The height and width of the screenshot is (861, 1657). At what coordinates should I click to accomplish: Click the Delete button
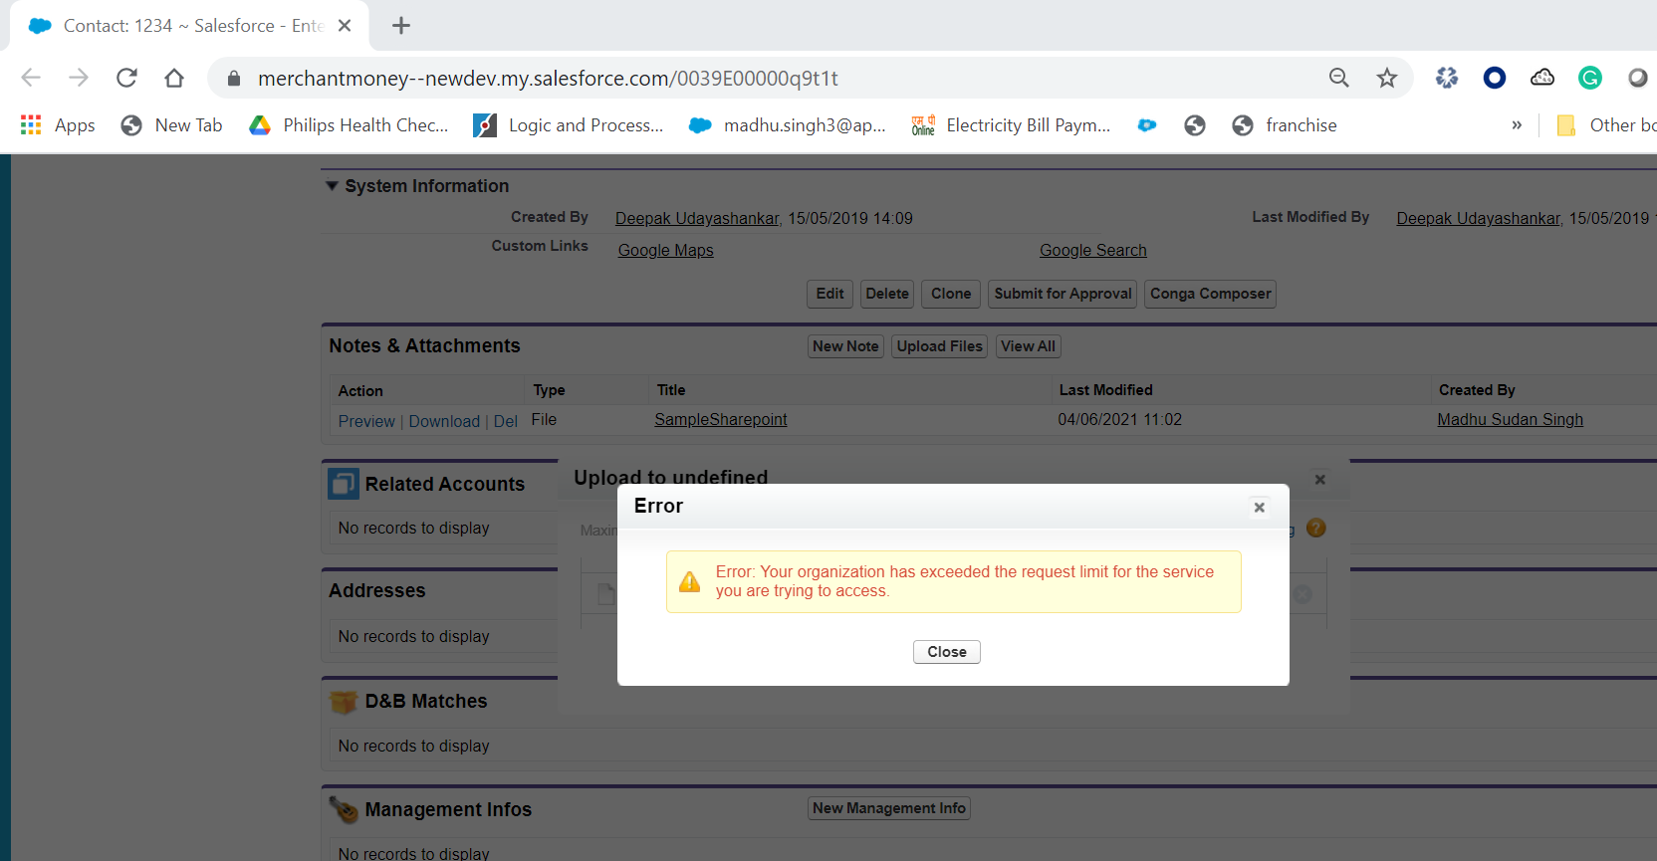click(887, 294)
